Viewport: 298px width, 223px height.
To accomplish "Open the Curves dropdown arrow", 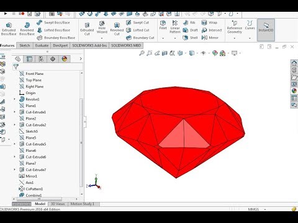I will click(250, 38).
